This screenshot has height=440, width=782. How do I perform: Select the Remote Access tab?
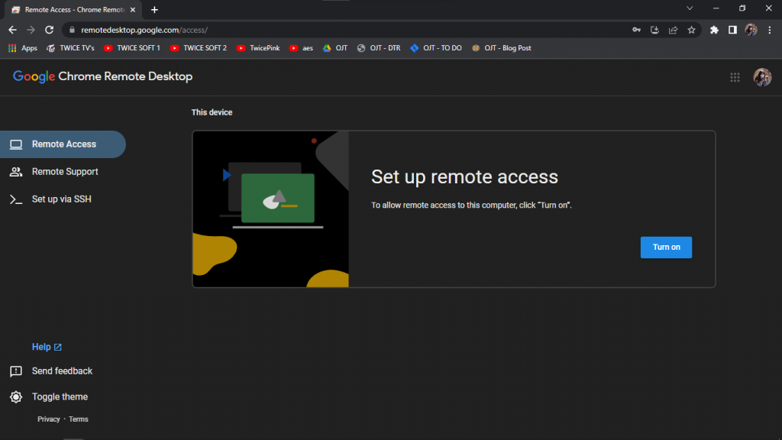(x=74, y=9)
